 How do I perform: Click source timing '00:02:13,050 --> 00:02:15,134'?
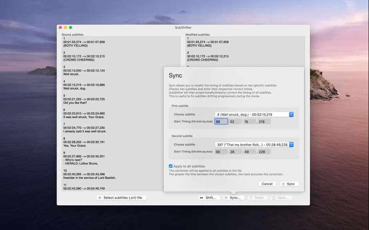84,71
